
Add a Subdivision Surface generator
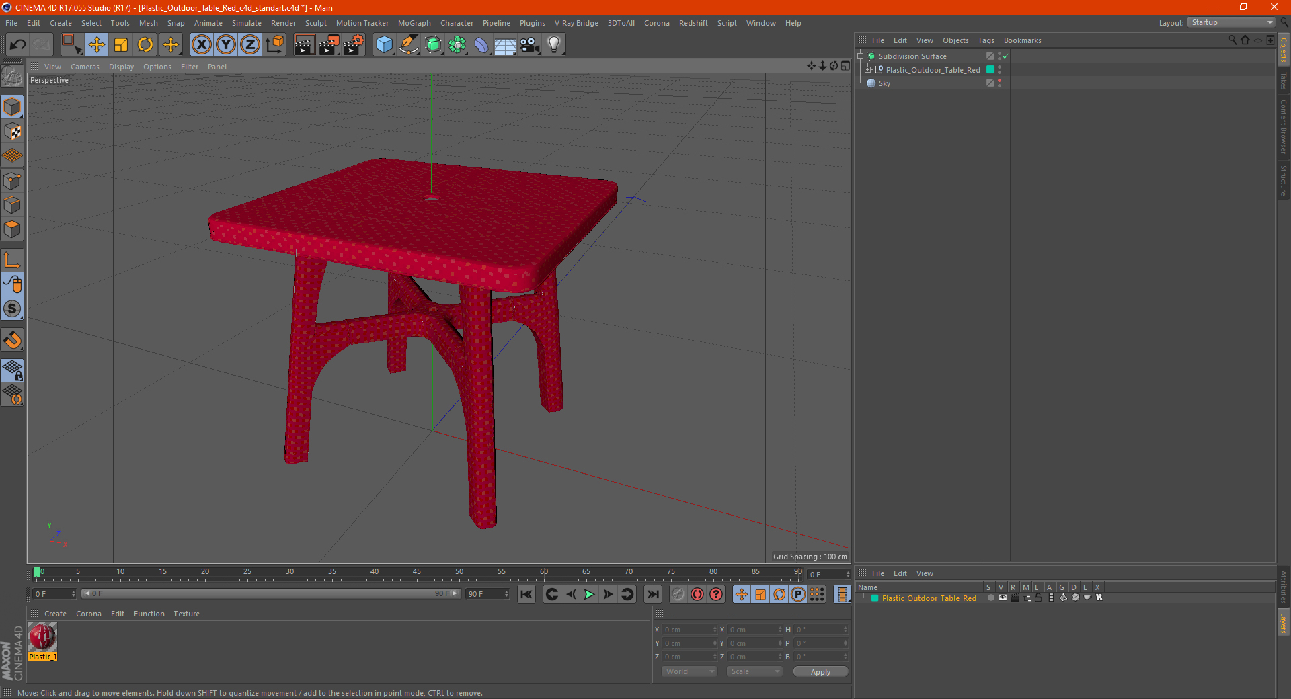click(434, 45)
